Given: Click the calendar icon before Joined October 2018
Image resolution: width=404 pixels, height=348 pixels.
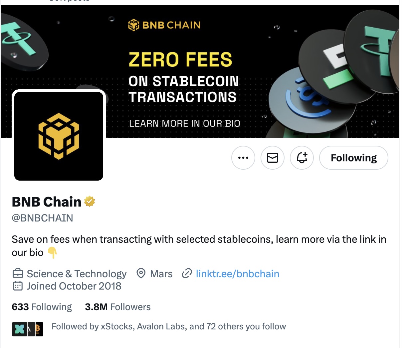Looking at the screenshot, I should [x=17, y=286].
